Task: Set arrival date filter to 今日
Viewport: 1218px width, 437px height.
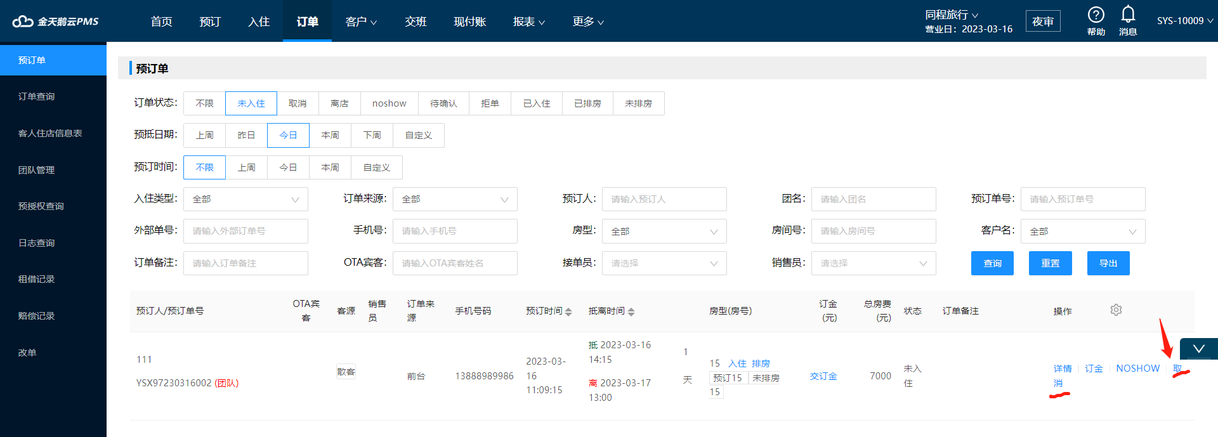Action: 288,135
